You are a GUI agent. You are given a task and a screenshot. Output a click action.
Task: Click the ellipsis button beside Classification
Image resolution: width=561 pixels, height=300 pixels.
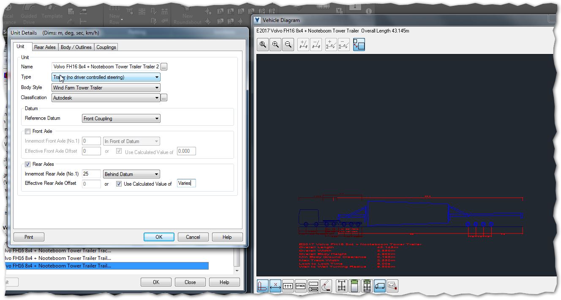[x=164, y=98]
